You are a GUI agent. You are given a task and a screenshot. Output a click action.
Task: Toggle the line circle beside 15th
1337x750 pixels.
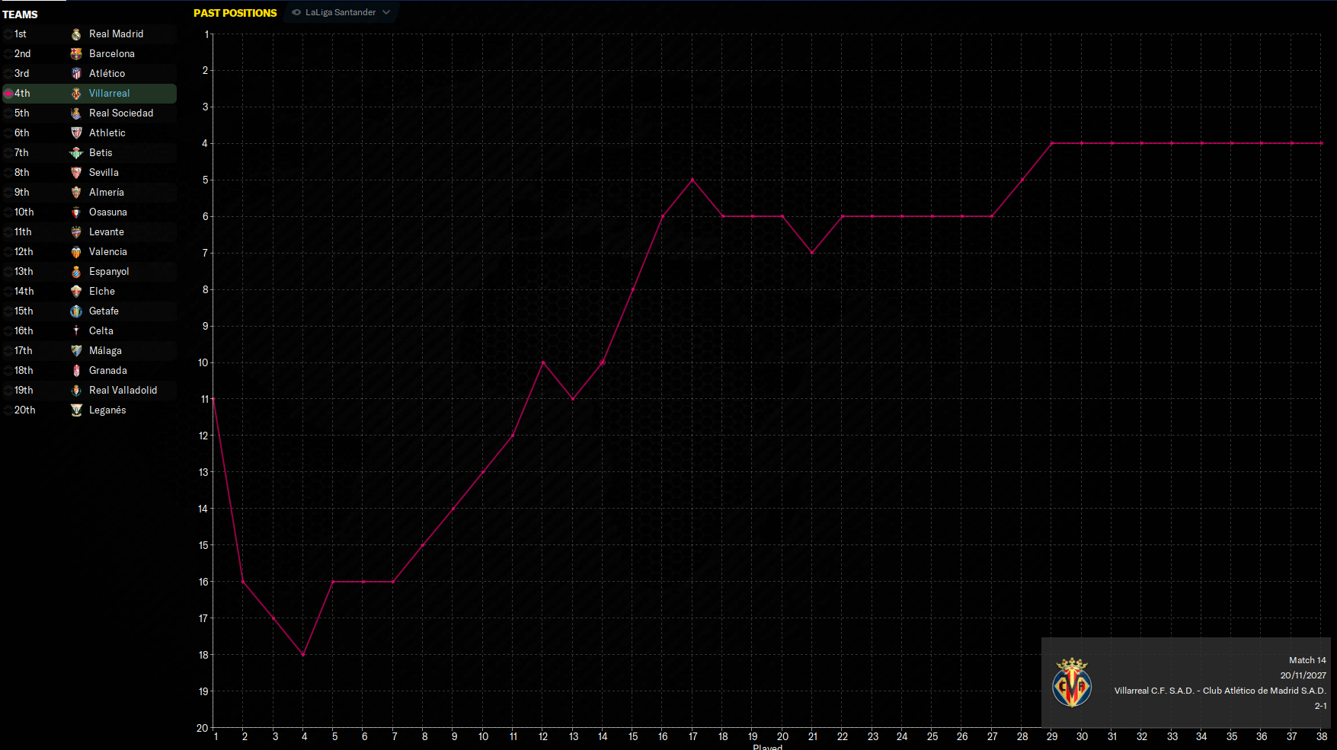click(x=8, y=311)
